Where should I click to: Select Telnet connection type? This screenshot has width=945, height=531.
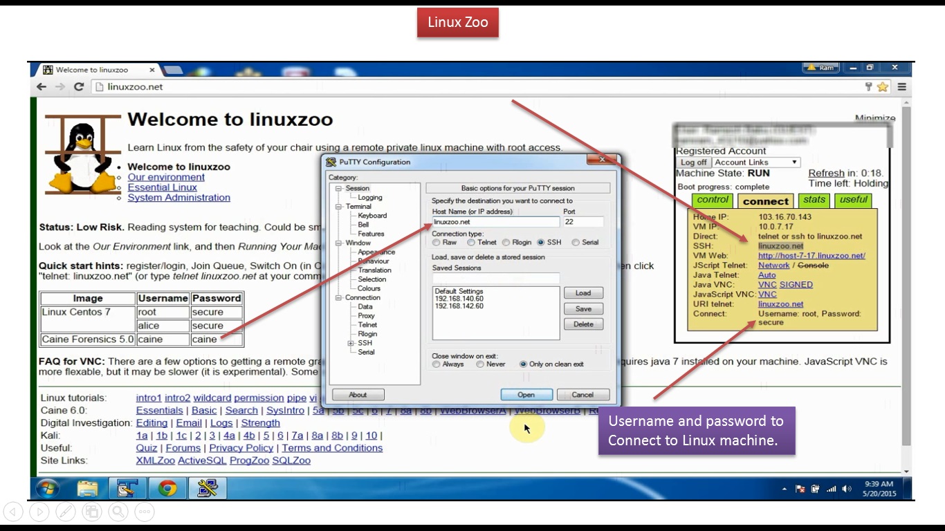click(x=471, y=243)
